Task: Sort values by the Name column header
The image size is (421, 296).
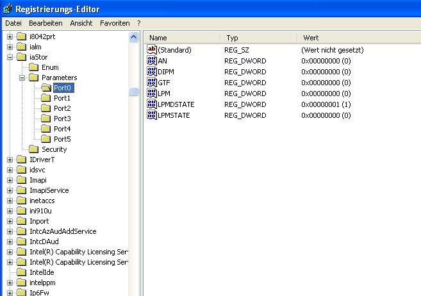Action: click(x=183, y=38)
